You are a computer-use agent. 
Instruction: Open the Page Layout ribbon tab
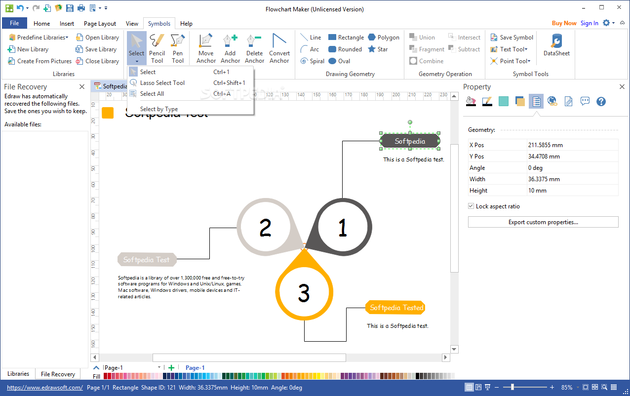point(100,23)
